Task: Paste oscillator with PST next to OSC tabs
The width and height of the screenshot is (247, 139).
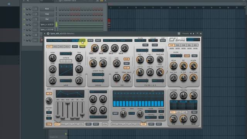Action: point(82,46)
